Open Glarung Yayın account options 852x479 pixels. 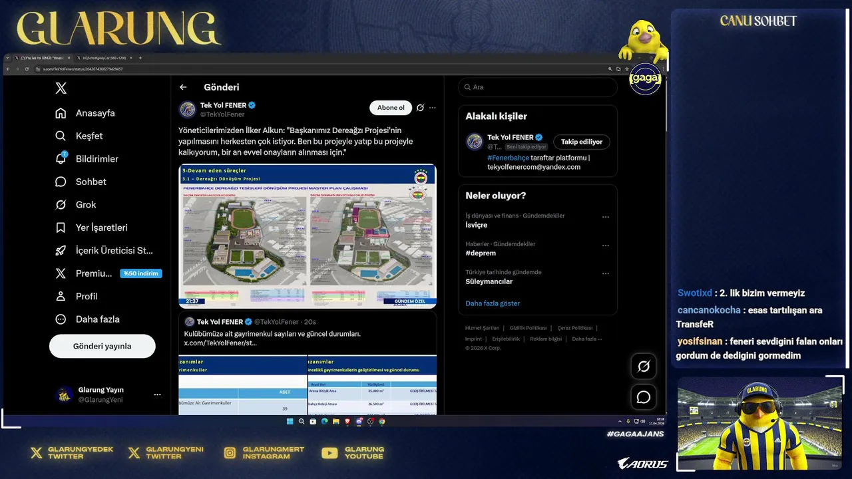(157, 395)
